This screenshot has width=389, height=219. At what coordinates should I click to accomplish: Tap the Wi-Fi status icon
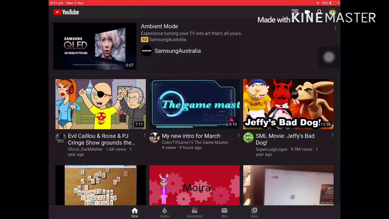pyautogui.click(x=318, y=3)
